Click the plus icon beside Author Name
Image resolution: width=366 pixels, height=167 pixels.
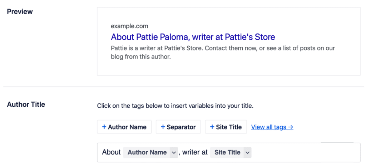point(104,127)
